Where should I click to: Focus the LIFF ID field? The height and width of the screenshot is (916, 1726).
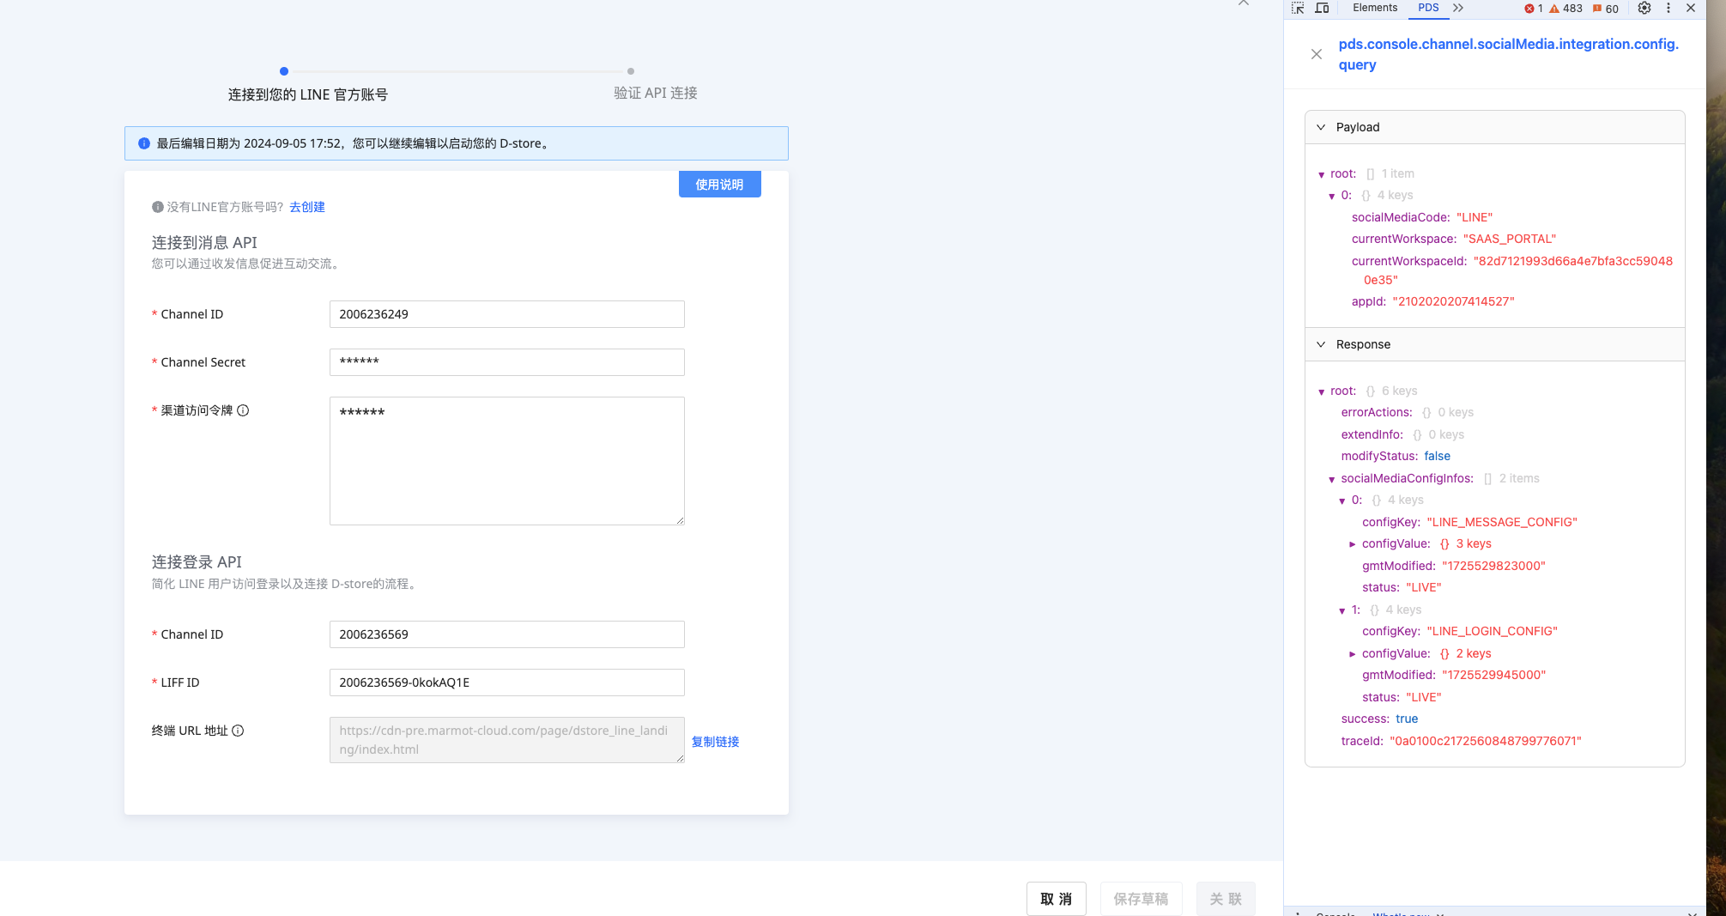click(x=507, y=682)
